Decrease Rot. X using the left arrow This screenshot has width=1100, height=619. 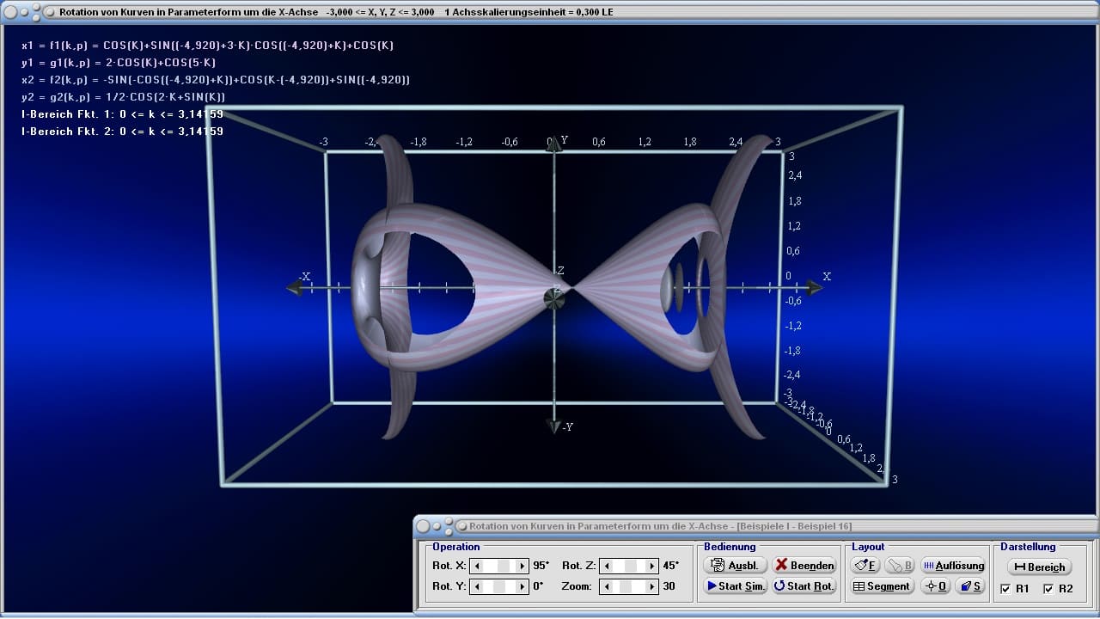tap(477, 566)
